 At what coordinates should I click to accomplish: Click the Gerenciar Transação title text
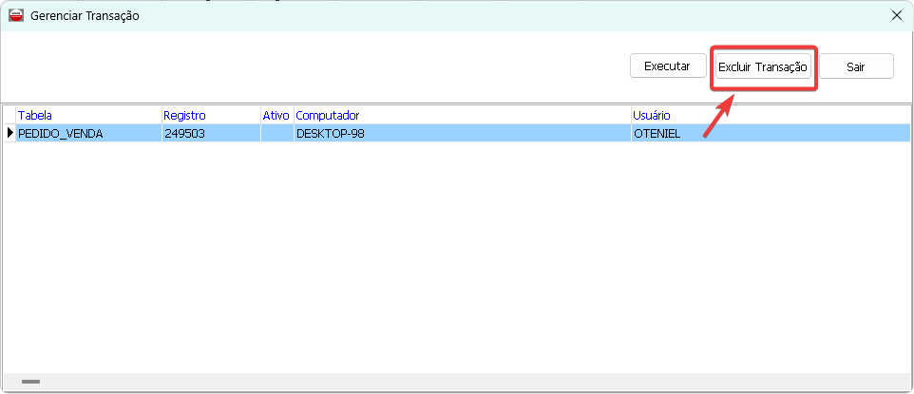coord(86,15)
